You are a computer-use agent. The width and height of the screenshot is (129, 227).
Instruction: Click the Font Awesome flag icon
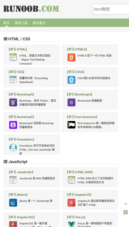click(72, 125)
